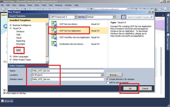Open the View menu
170x107 pixels.
(14, 5)
